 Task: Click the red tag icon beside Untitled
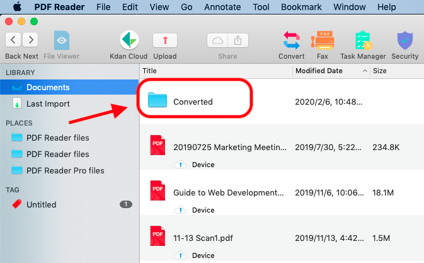(17, 204)
